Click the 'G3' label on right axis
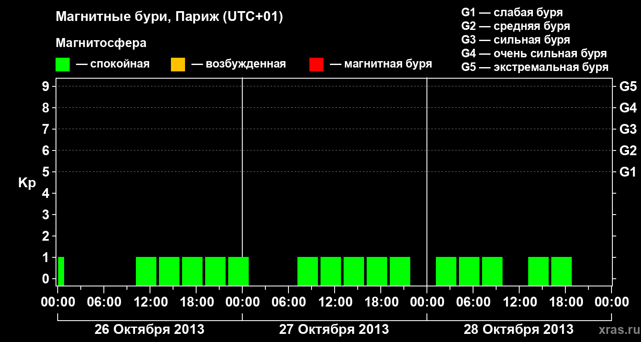The image size is (641, 342). 628,129
